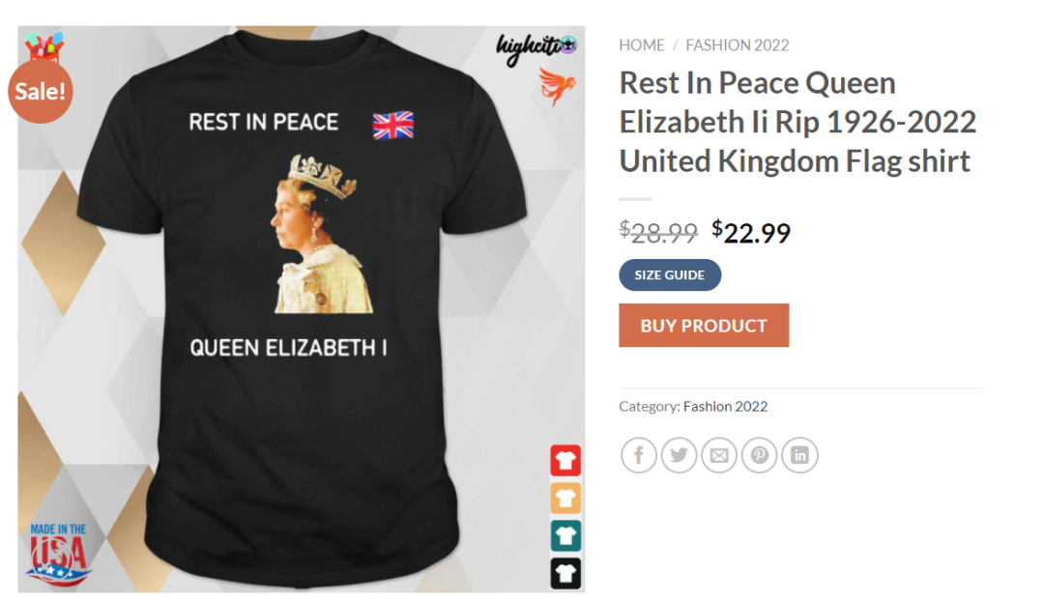Share product on LinkedIn
Viewport: 1044px width, 599px height.
tap(799, 455)
